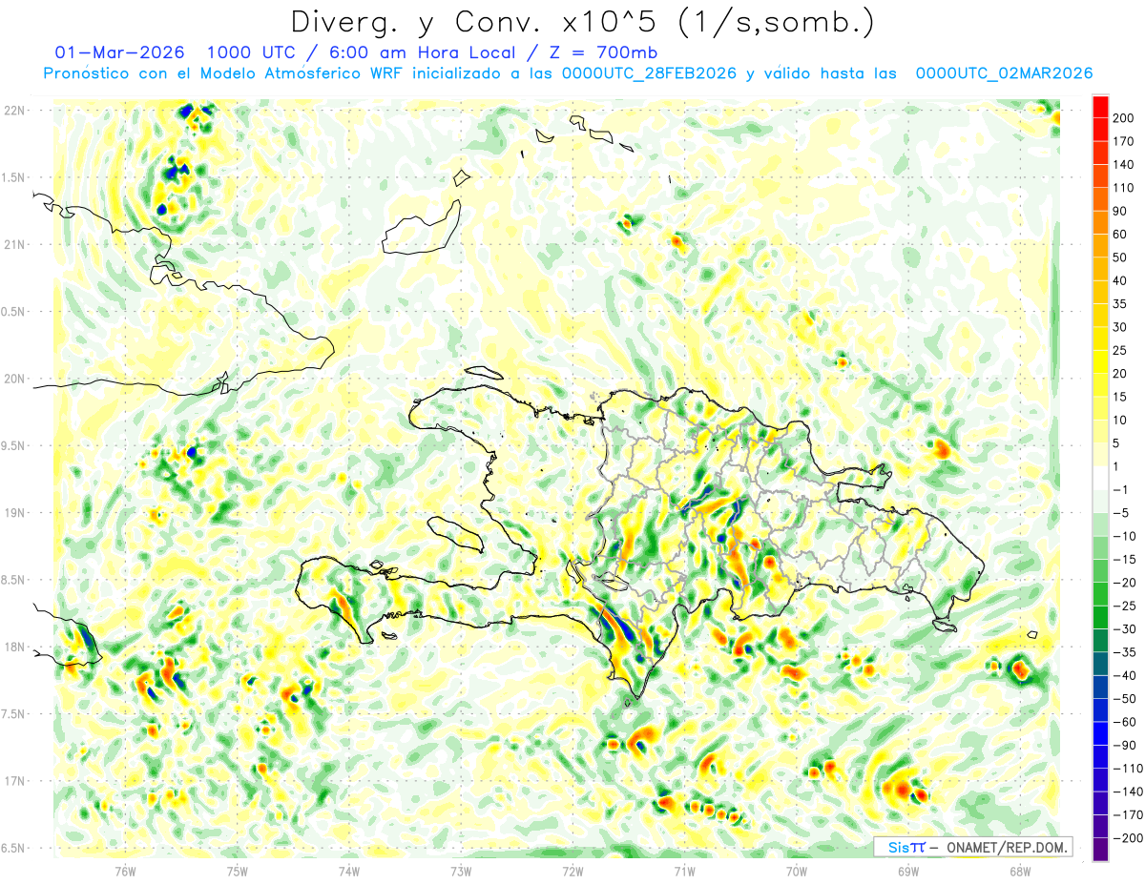Image resolution: width=1145 pixels, height=884 pixels.
Task: Click the '19N' latitude label
Action: [14, 512]
